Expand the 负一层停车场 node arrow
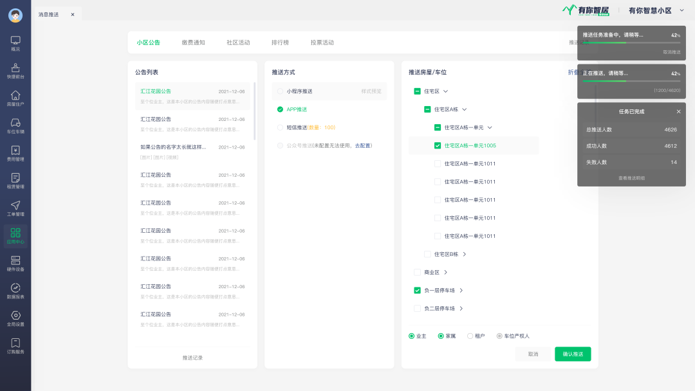 coord(461,291)
